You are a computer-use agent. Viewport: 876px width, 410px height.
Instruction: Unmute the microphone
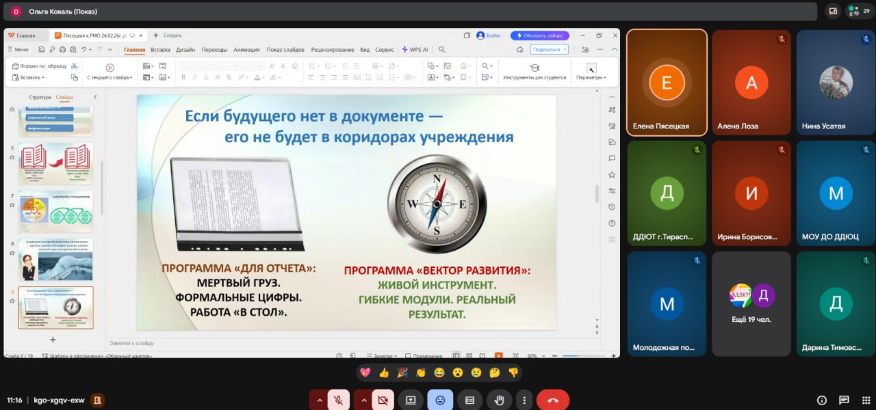338,400
